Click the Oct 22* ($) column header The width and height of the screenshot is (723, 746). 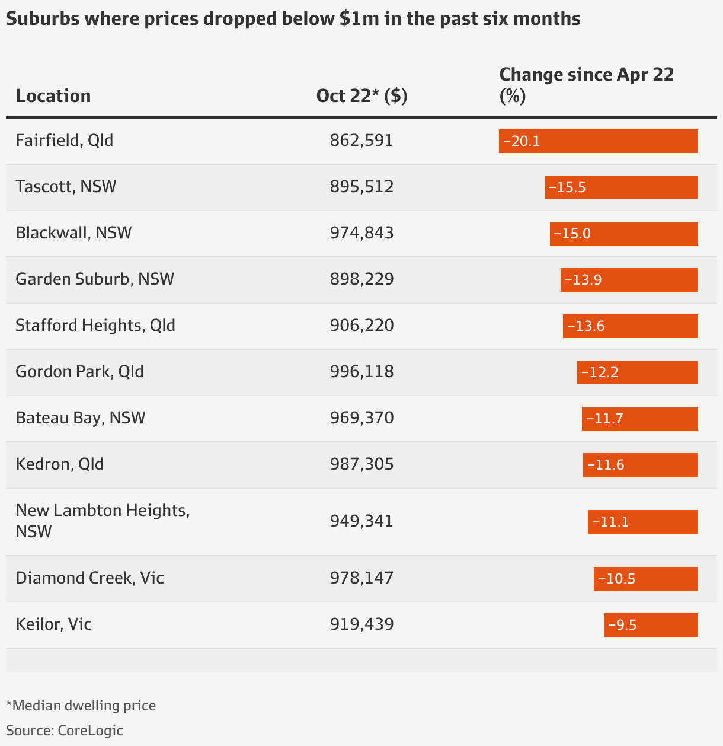pyautogui.click(x=361, y=95)
